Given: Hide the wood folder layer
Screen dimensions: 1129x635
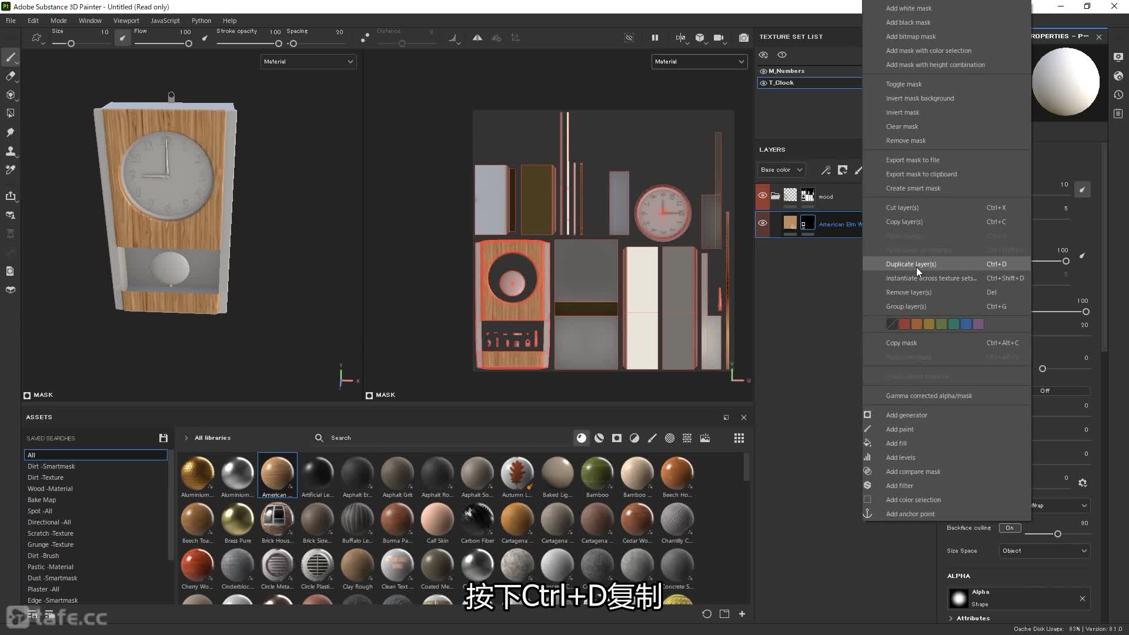Looking at the screenshot, I should pyautogui.click(x=763, y=196).
